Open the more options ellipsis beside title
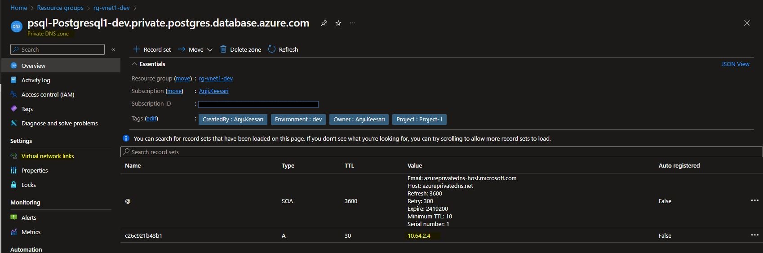Viewport: 763px width, 253px height. pyautogui.click(x=353, y=23)
